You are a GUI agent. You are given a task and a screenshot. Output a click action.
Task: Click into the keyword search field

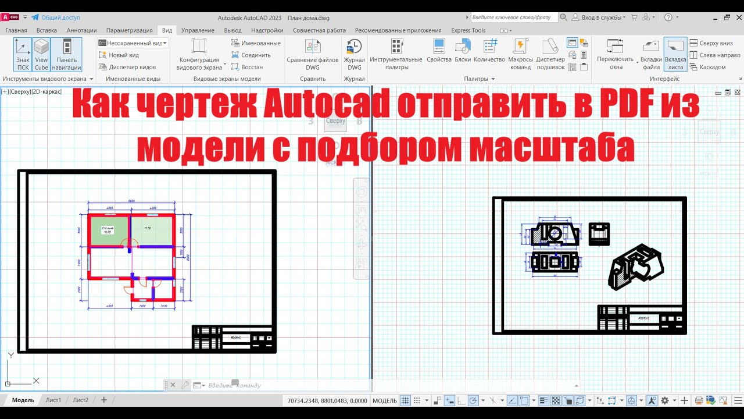514,17
